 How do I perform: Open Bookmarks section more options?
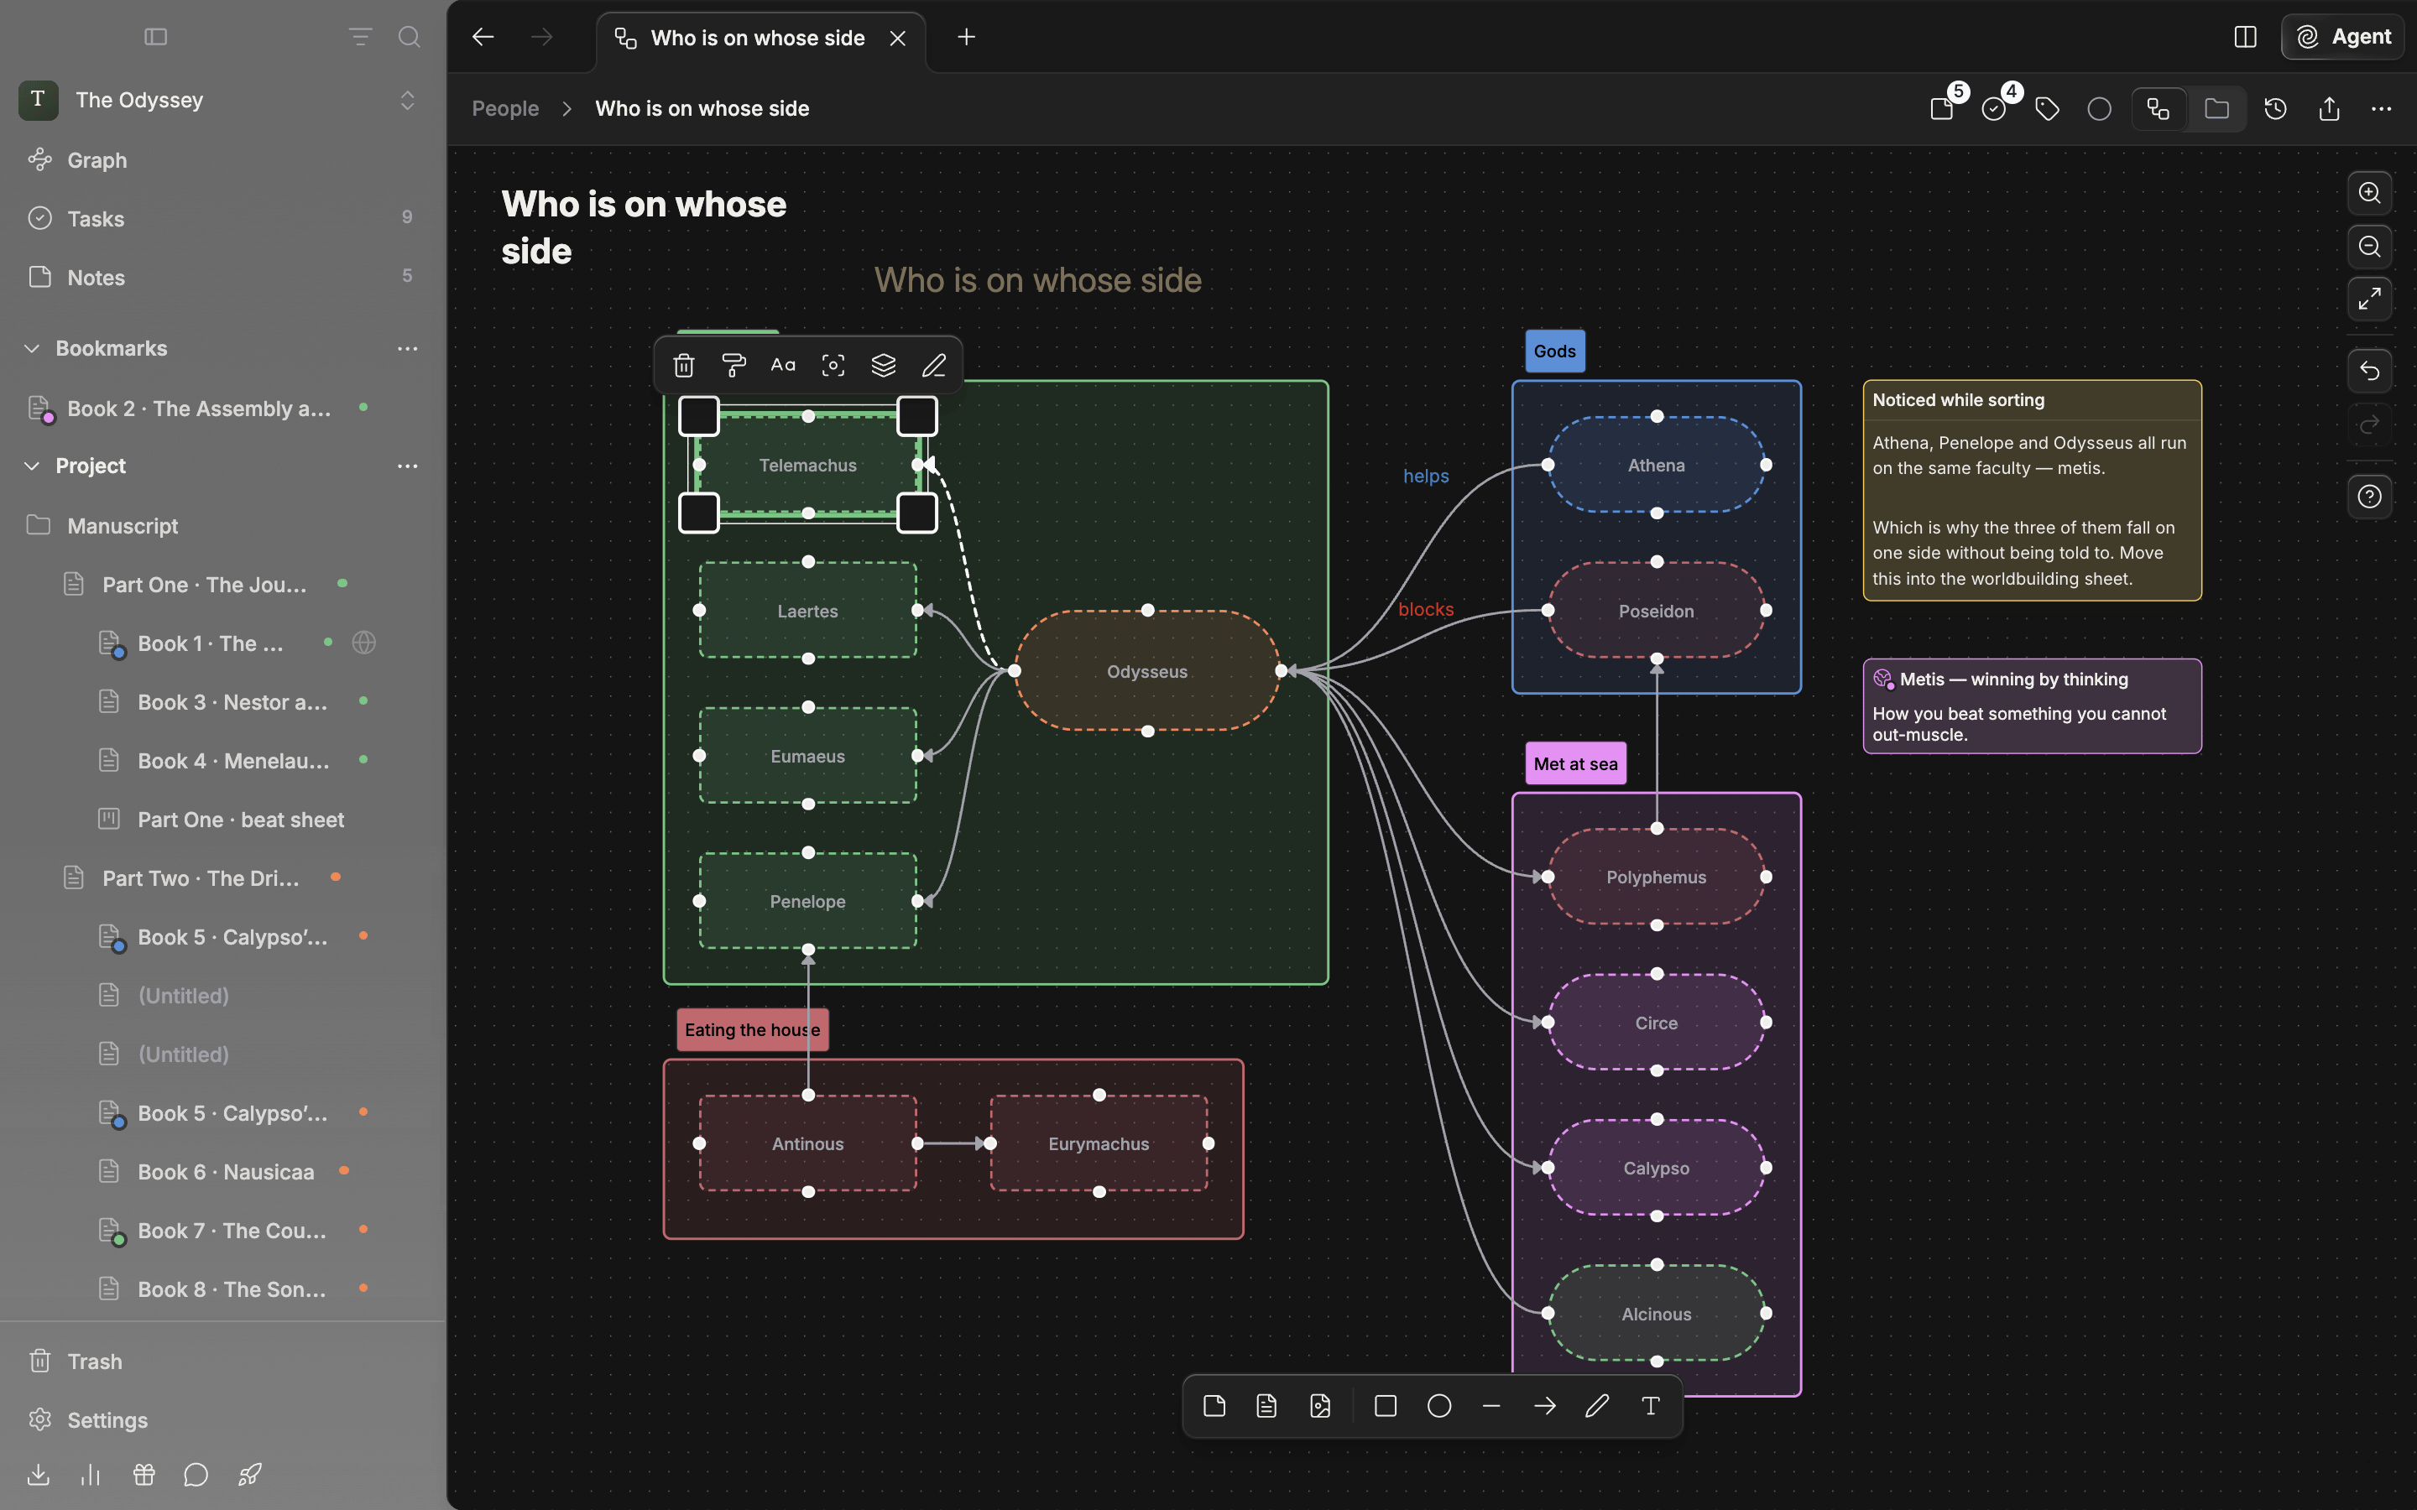tap(406, 348)
